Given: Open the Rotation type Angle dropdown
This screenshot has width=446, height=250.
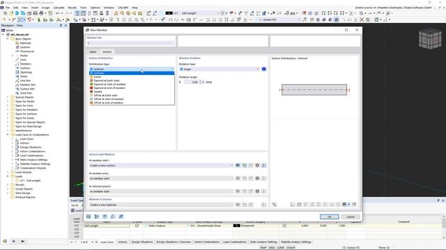Looking at the screenshot, I should pos(220,69).
